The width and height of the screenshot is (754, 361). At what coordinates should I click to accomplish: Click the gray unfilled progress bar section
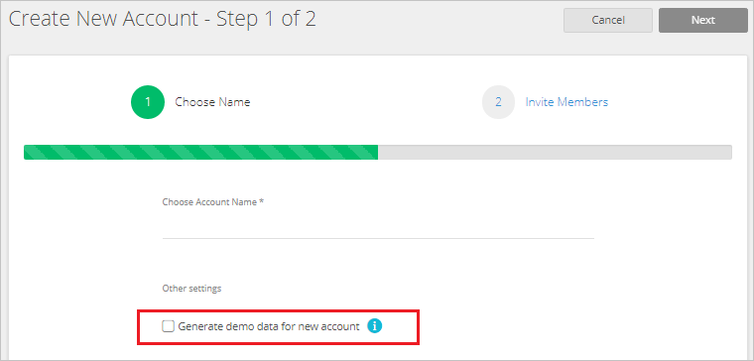pos(555,152)
